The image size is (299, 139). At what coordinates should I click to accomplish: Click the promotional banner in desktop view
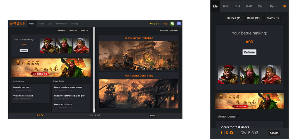pos(51,67)
